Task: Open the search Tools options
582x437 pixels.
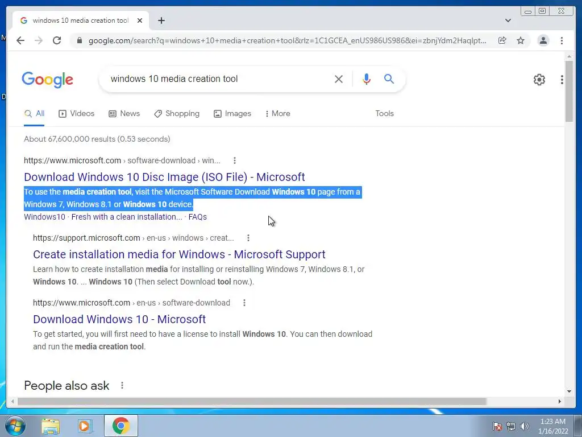Action: [x=385, y=114]
